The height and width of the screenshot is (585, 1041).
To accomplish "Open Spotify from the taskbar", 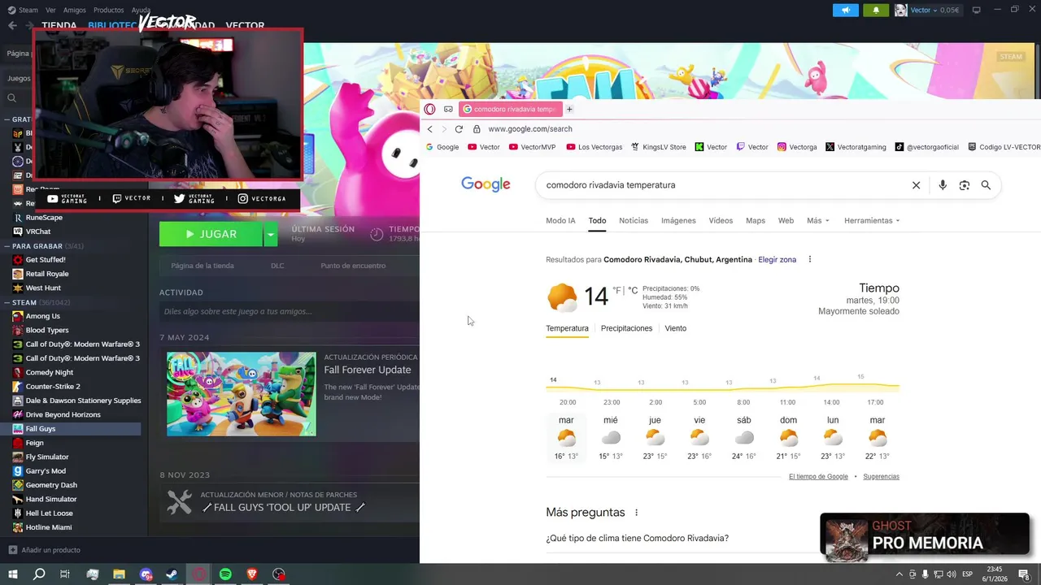I will (225, 574).
